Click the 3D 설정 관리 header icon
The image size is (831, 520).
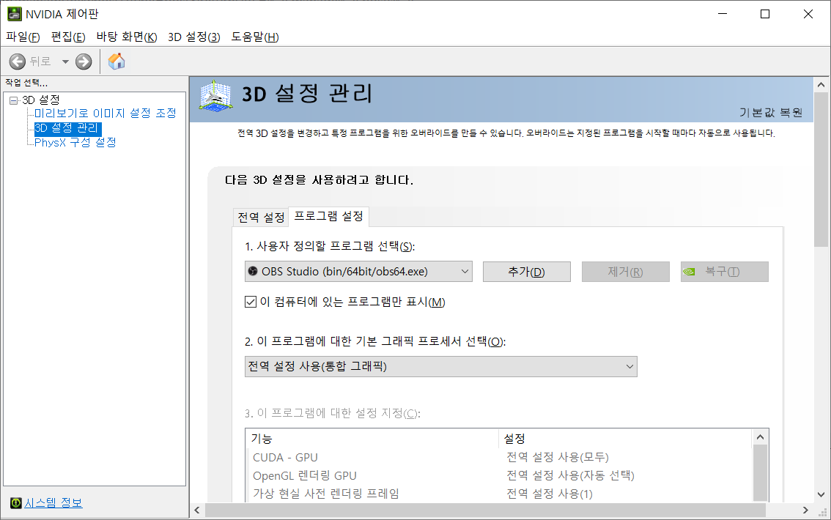pos(215,97)
